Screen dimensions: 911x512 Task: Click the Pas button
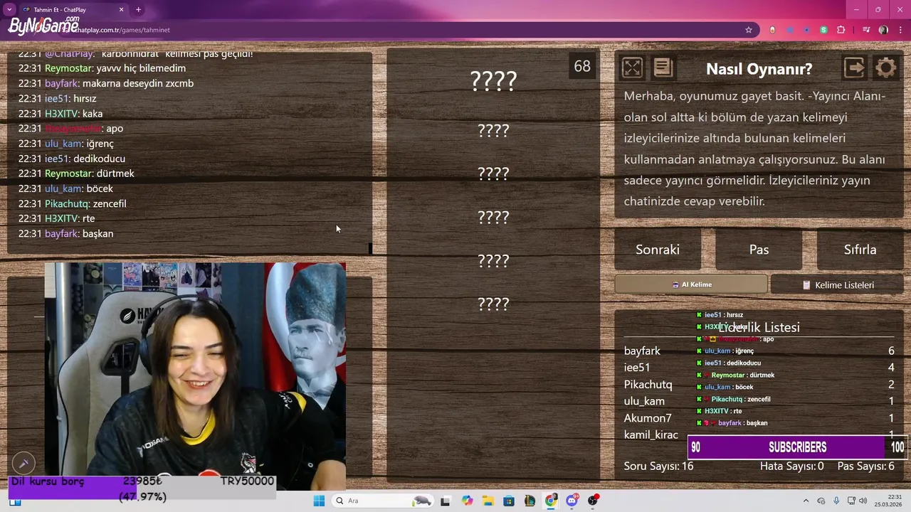pos(759,250)
